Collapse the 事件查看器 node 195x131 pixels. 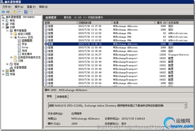(7, 30)
